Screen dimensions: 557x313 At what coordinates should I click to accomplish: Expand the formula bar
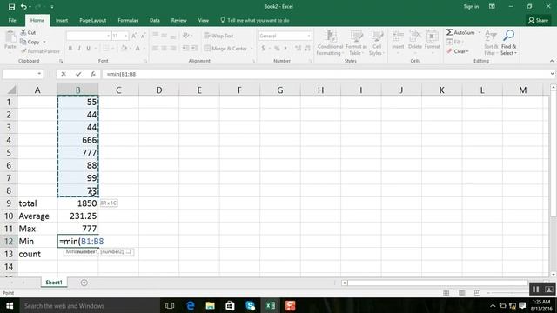coord(552,74)
